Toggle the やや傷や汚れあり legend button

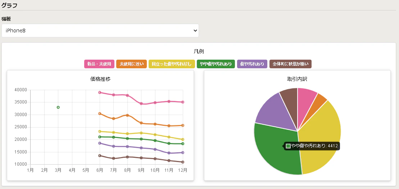tap(216, 64)
